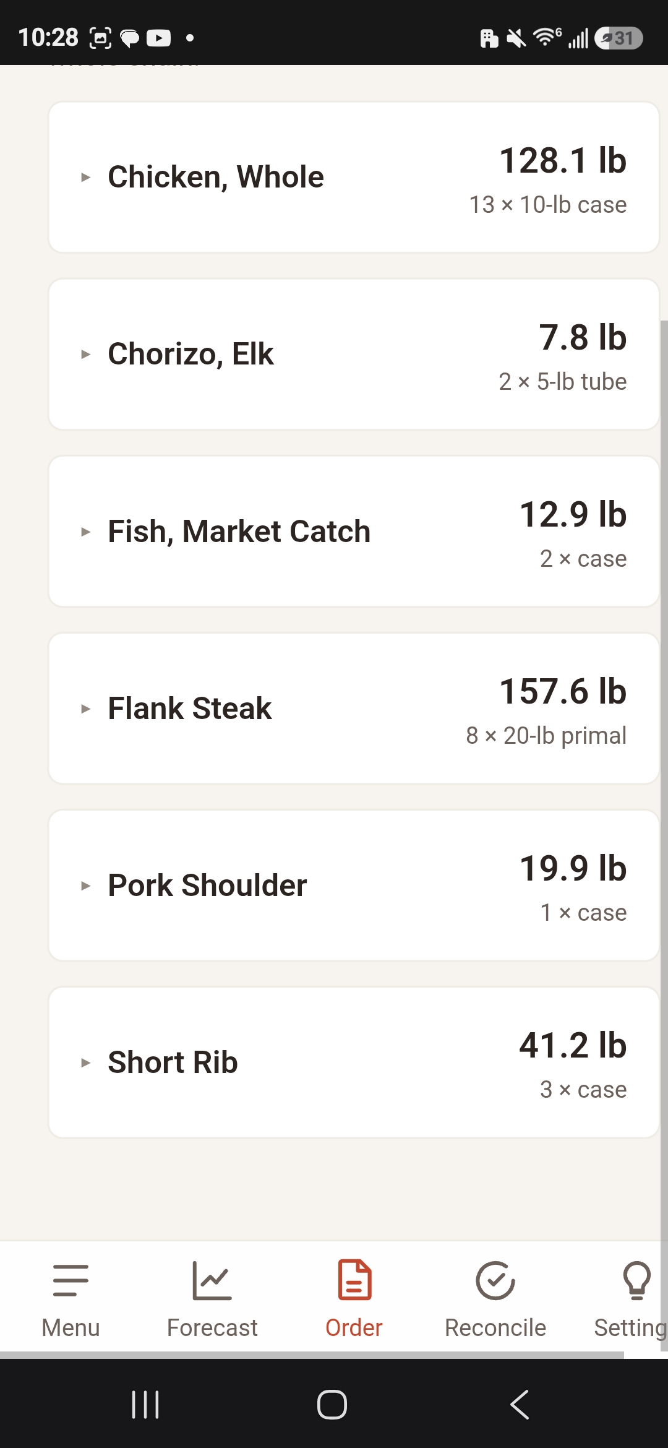The height and width of the screenshot is (1448, 668).
Task: Select the Order document icon
Action: (354, 1280)
